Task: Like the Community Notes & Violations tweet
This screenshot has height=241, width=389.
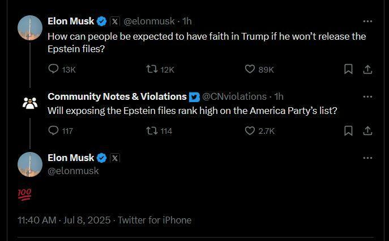Action: (x=250, y=130)
